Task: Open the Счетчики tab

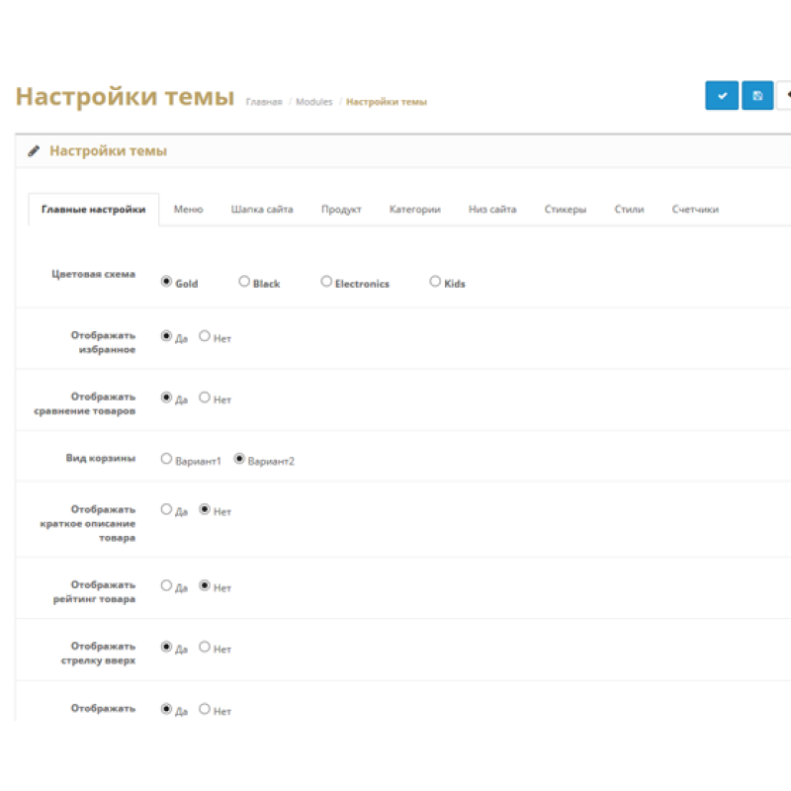Action: tap(696, 209)
